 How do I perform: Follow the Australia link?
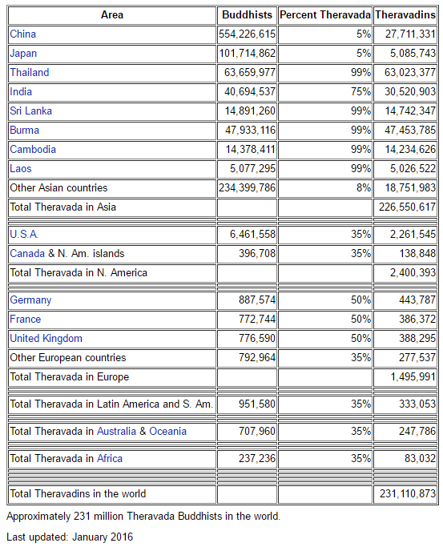(x=116, y=431)
